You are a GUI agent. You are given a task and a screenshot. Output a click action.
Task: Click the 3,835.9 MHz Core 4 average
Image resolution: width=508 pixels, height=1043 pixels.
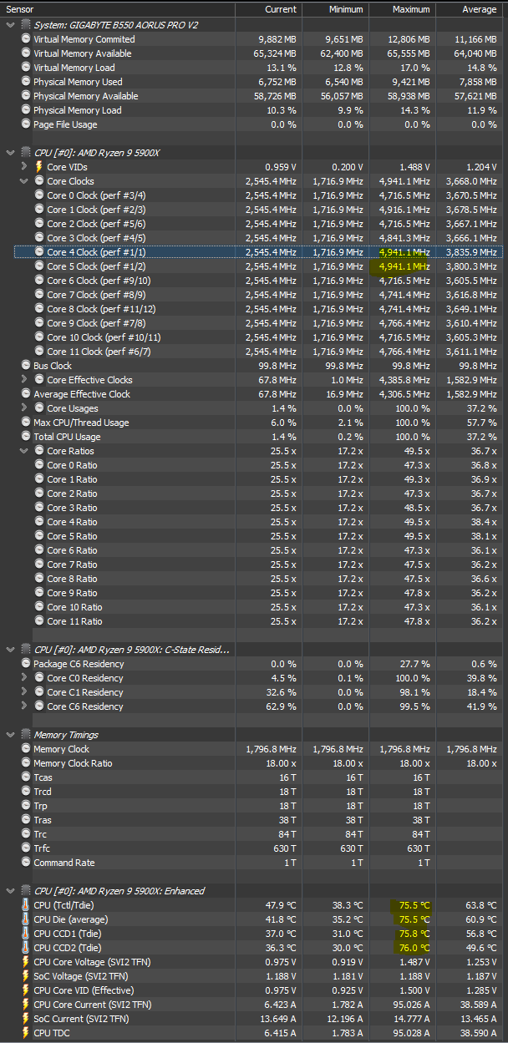click(472, 252)
